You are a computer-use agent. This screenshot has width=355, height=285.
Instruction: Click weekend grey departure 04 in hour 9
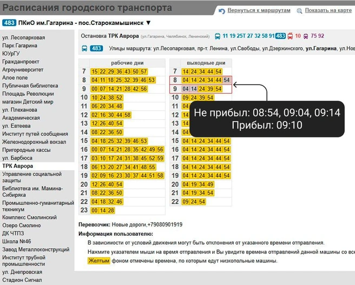(186, 89)
